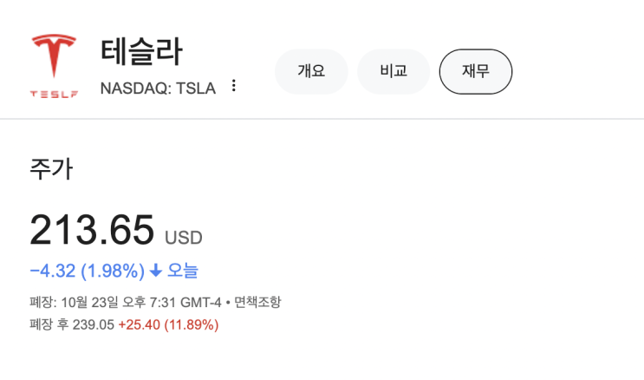Switch to the 개요 tab
Image resolution: width=644 pixels, height=380 pixels.
click(311, 71)
